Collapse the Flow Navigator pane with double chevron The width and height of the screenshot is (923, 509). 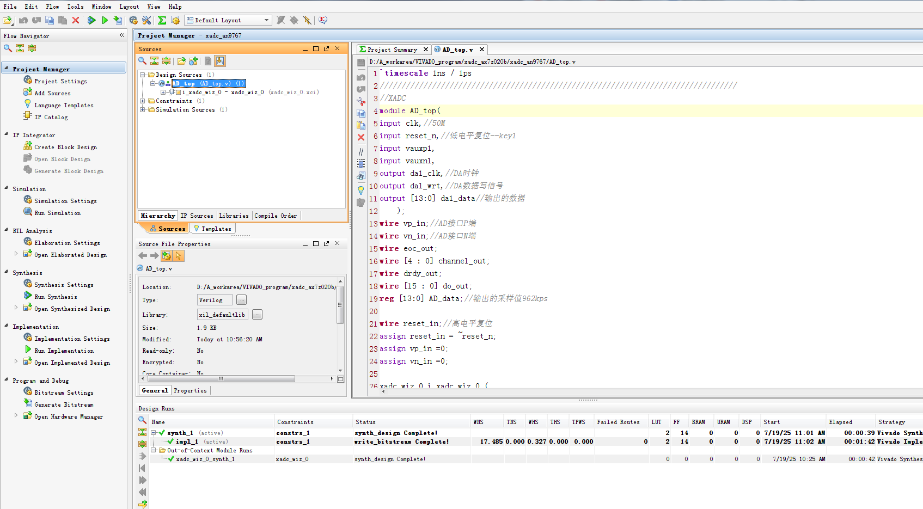click(x=122, y=35)
